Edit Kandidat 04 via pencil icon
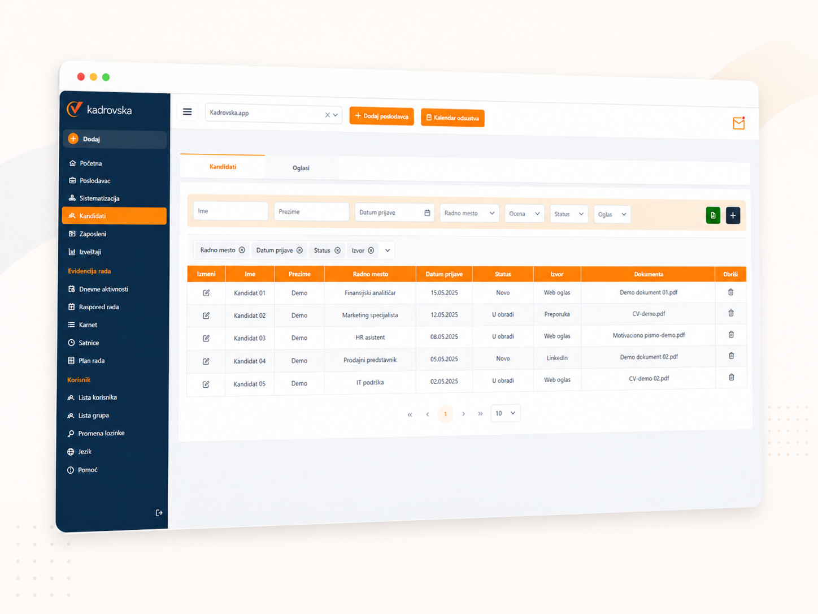This screenshot has width=818, height=614. coord(206,361)
